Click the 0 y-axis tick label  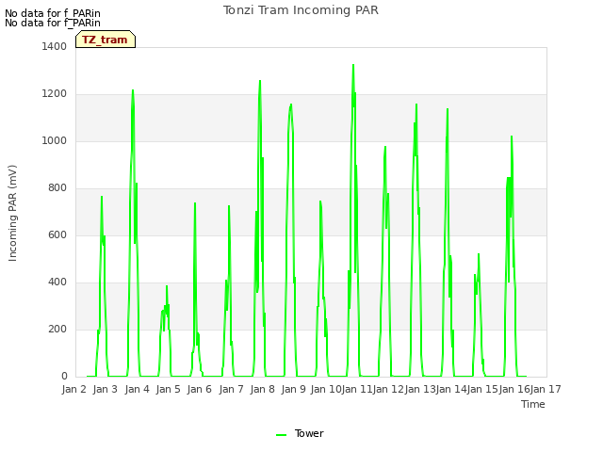(64, 377)
